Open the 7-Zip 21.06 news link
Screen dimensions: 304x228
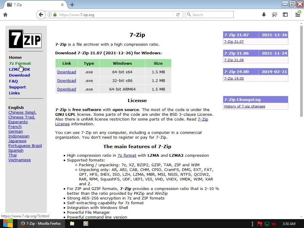(x=234, y=60)
